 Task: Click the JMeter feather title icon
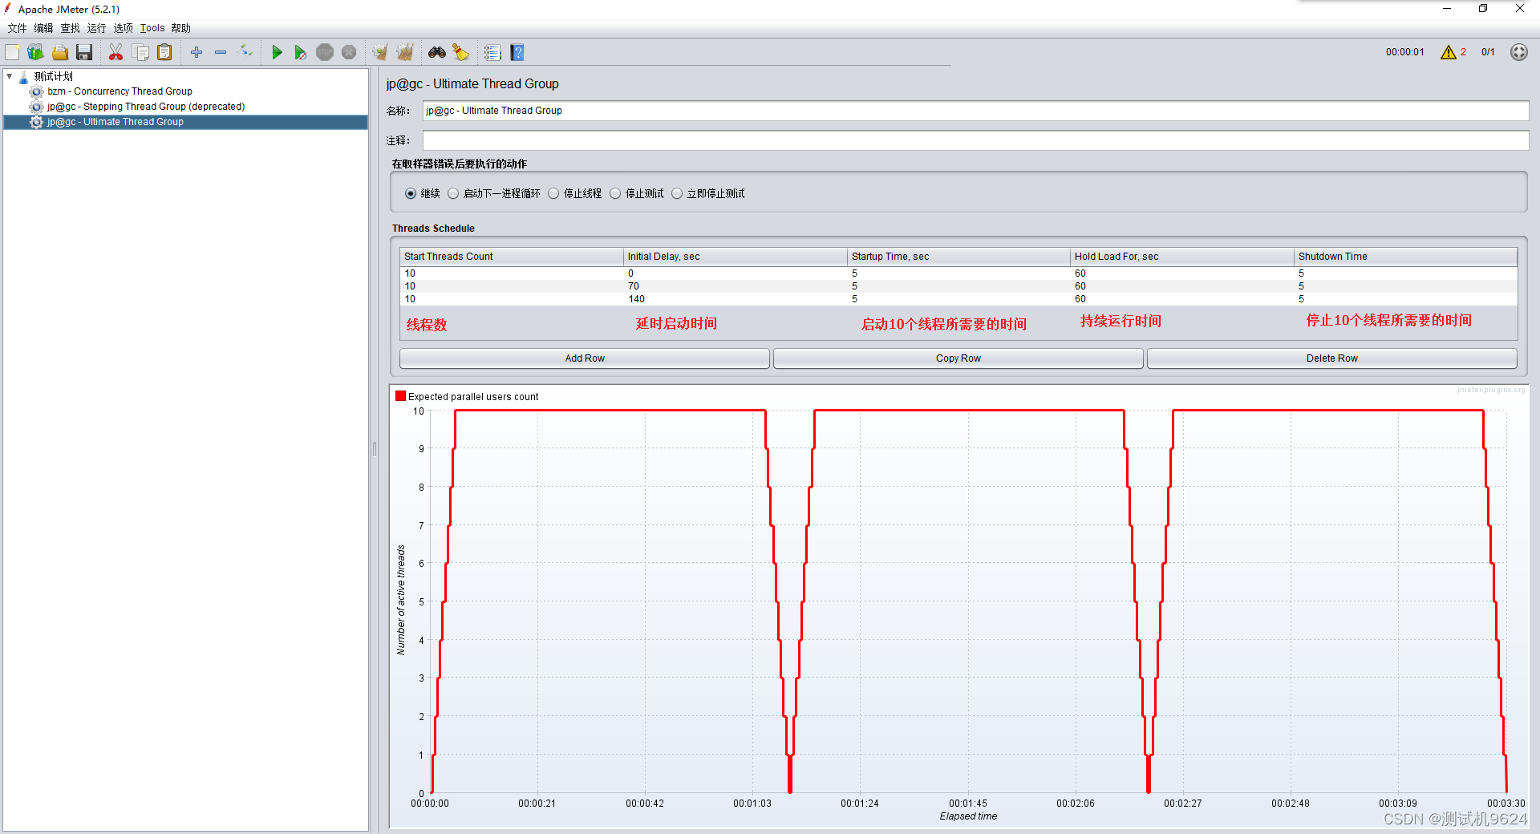[7, 9]
